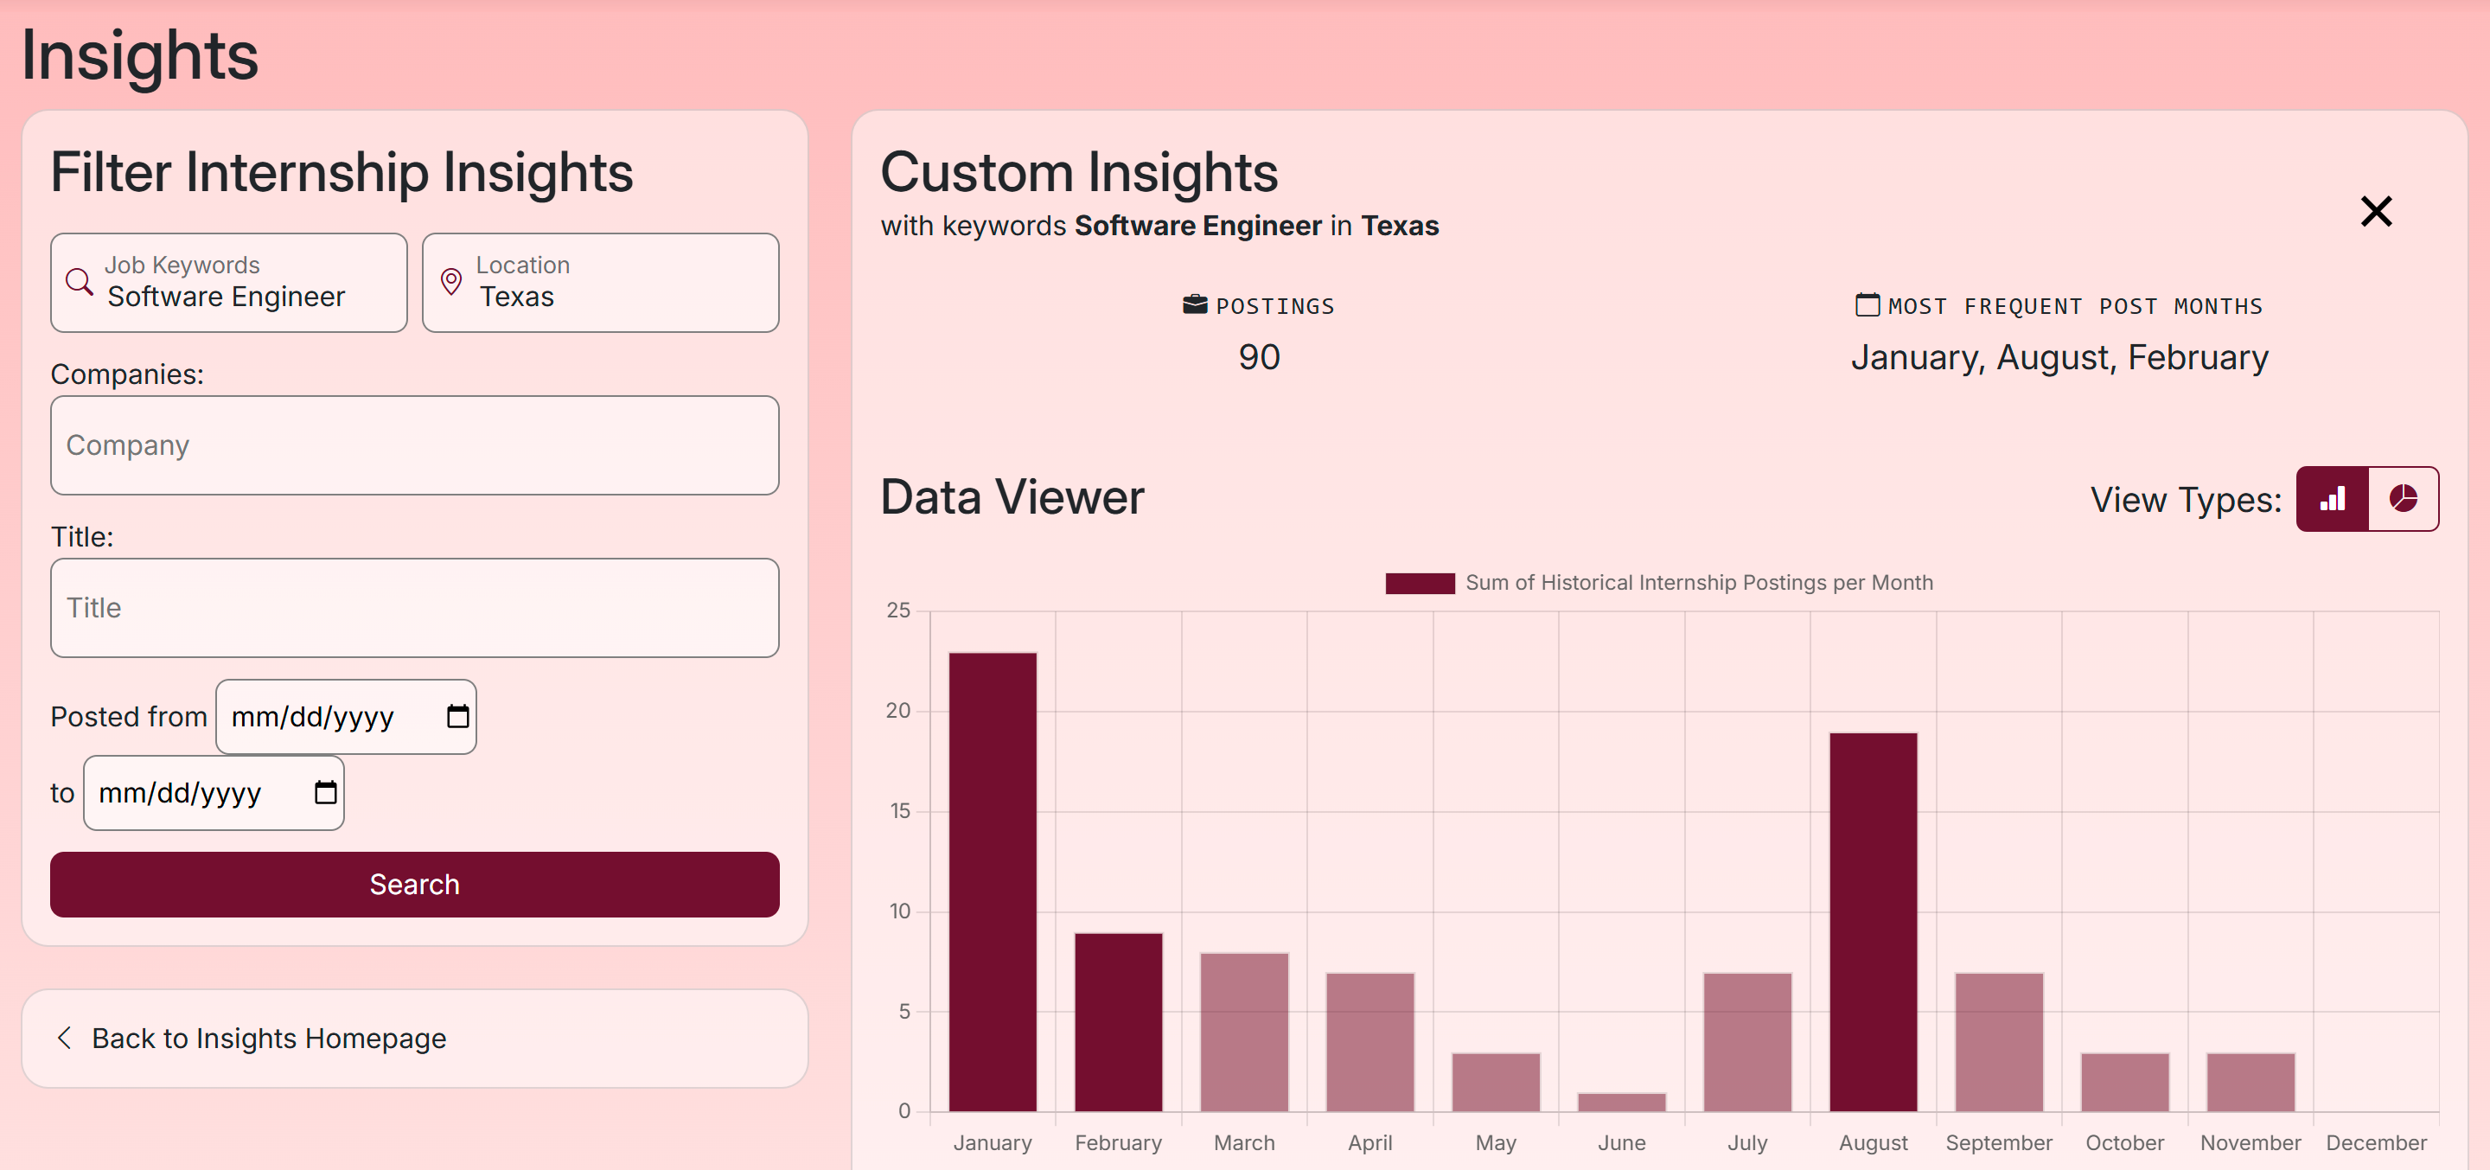
Task: Click the calendar icon beside Most Frequent Post Months
Action: [x=1867, y=304]
